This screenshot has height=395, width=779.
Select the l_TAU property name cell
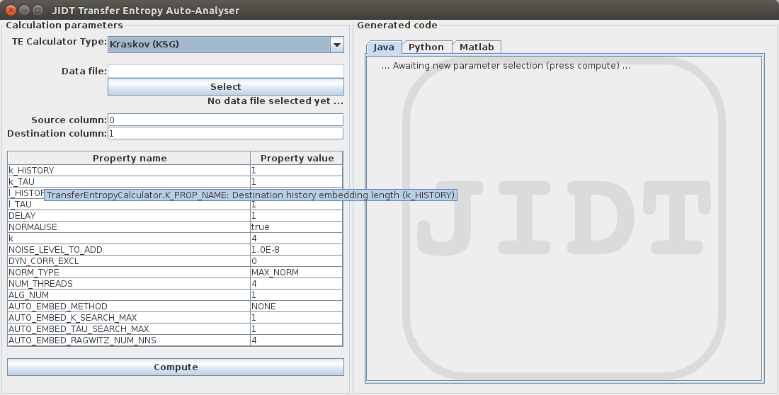[x=129, y=205]
